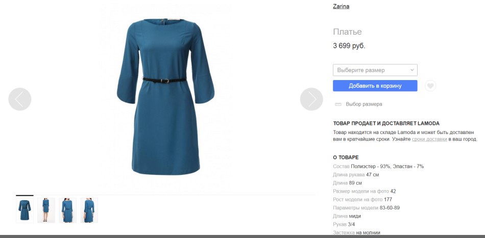View the third thumbnail showing model front

click(x=68, y=210)
